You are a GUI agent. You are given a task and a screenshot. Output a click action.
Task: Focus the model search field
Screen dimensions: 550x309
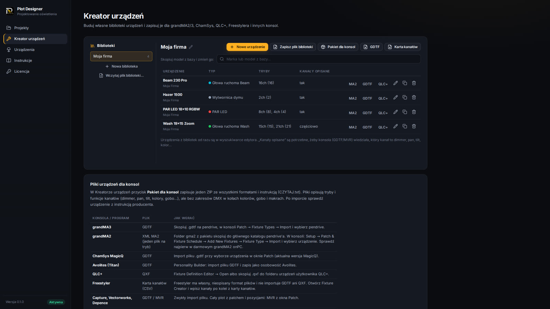point(318,59)
